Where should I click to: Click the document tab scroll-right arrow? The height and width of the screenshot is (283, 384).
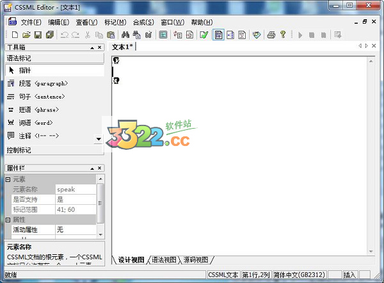(367, 46)
